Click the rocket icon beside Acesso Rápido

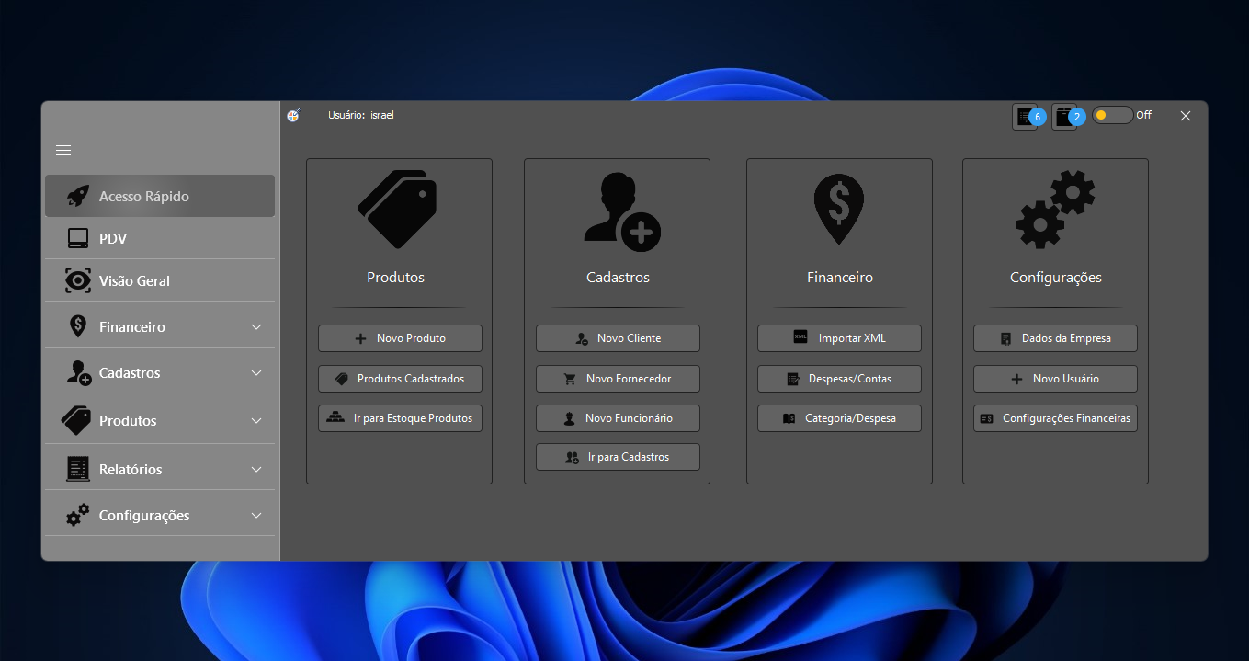(78, 196)
